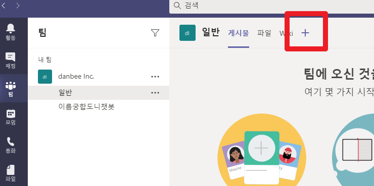Go back with the left arrow

pyautogui.click(x=4, y=6)
